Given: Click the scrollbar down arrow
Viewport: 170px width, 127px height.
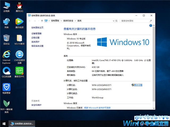Looking at the screenshot, I should click(154, 108).
